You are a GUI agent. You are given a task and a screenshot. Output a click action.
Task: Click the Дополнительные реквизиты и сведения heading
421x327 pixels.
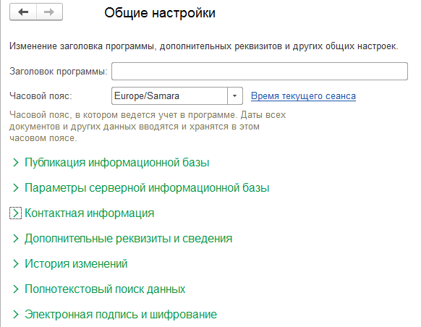[x=128, y=239]
